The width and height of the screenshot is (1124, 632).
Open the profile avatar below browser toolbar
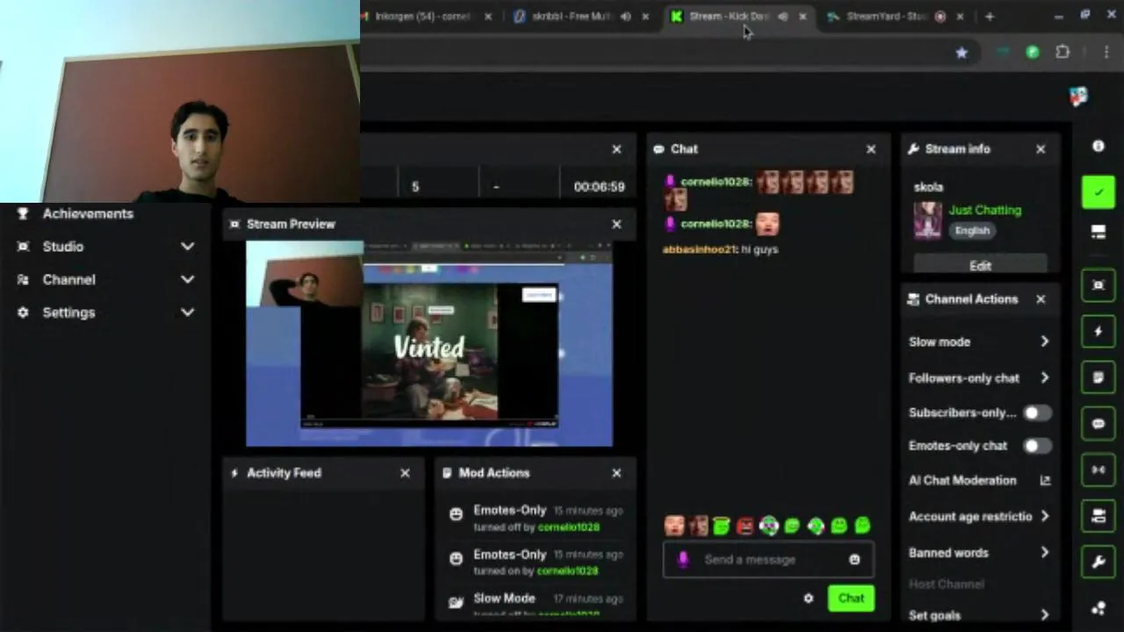pos(1078,96)
